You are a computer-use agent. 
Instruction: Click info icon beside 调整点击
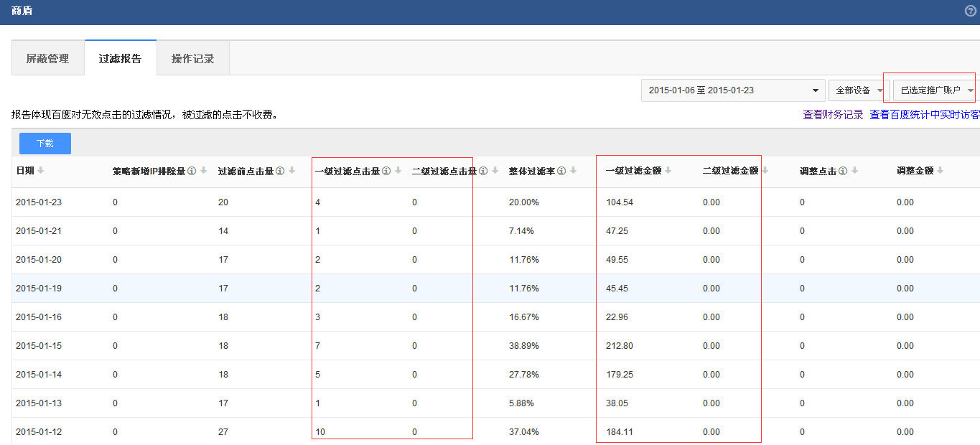(x=843, y=171)
